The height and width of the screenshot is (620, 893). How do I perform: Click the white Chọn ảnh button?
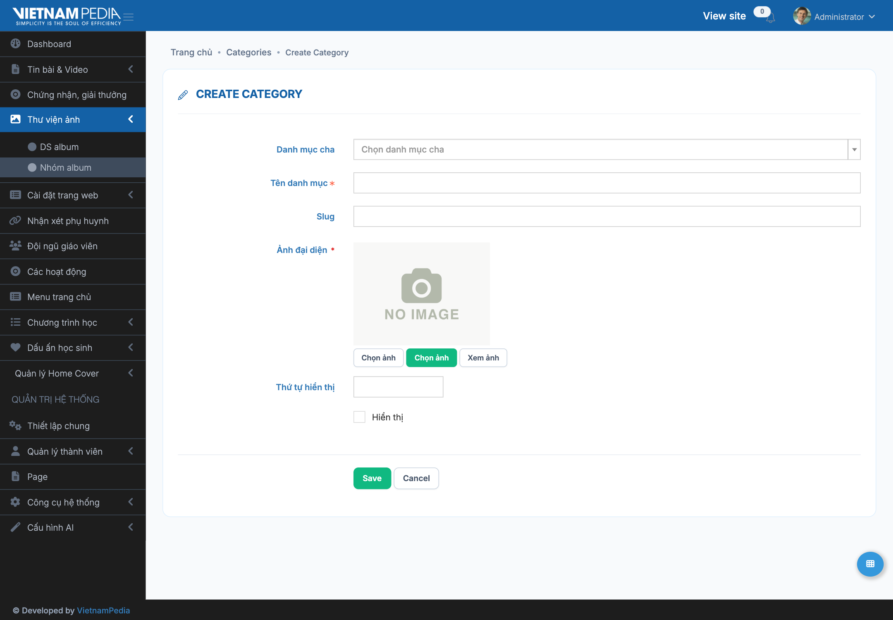tap(378, 358)
